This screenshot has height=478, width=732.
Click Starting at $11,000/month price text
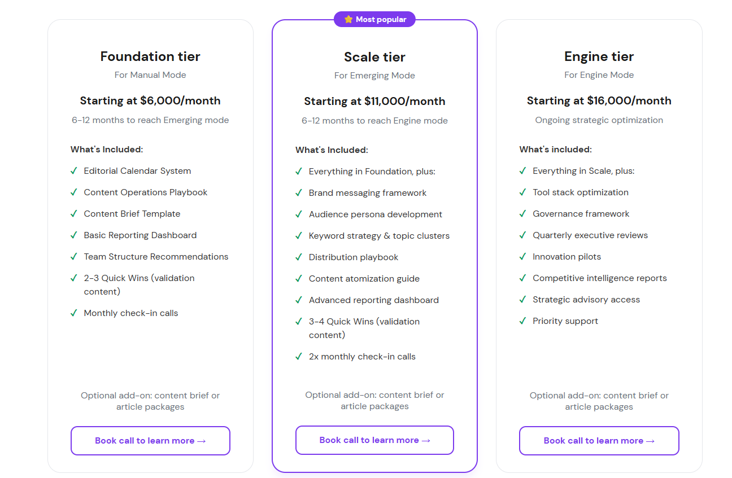(374, 101)
